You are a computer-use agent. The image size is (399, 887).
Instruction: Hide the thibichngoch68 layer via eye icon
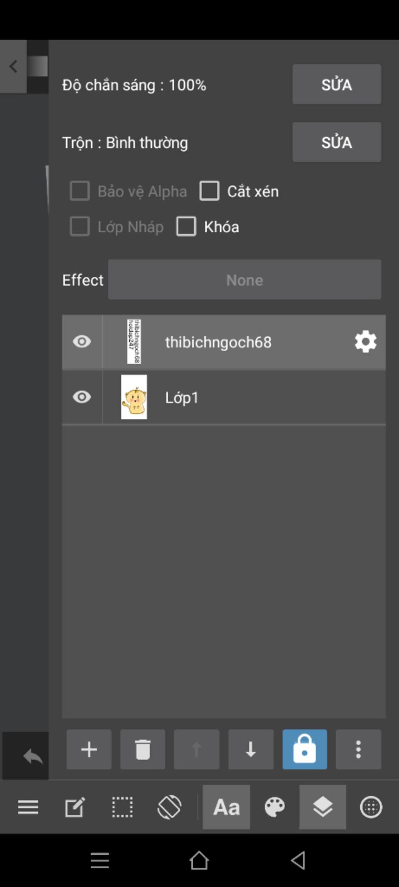(x=82, y=342)
